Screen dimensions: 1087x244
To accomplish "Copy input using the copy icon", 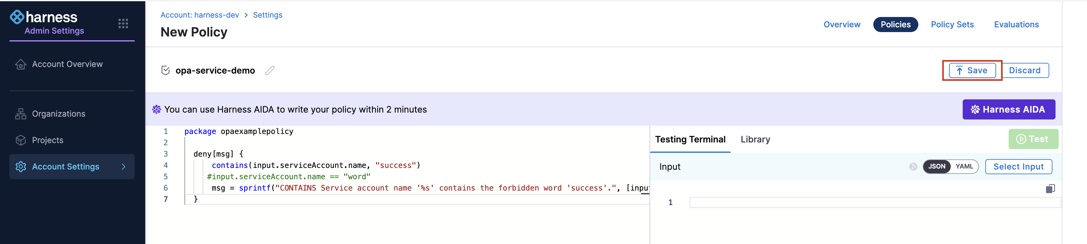I will click(x=1050, y=188).
